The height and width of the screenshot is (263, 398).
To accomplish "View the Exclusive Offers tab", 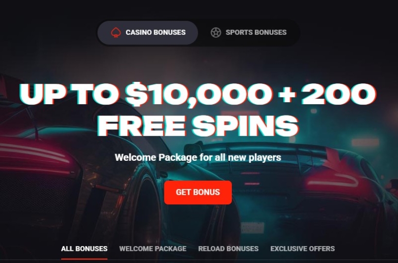I will pyautogui.click(x=303, y=249).
